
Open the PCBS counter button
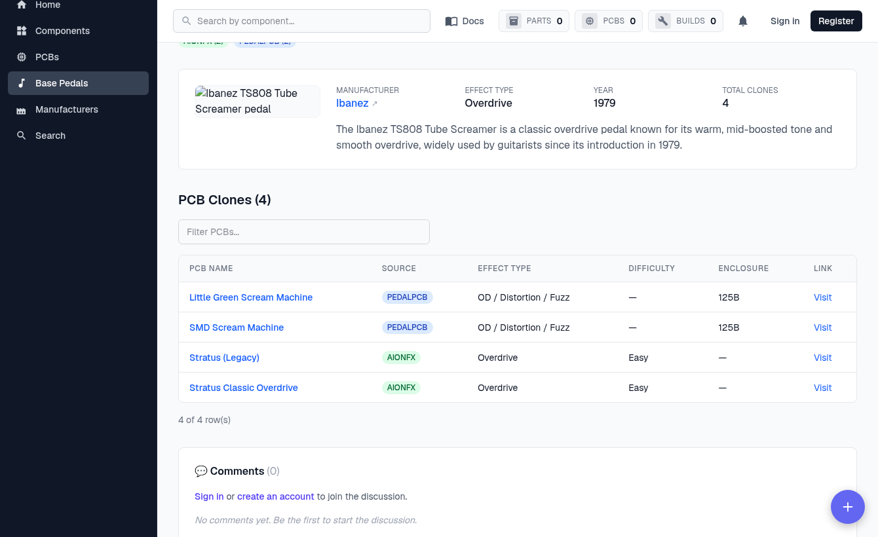(609, 21)
